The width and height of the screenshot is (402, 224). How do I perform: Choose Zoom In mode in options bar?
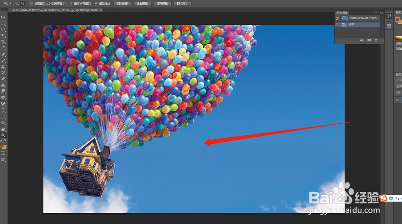[17, 4]
